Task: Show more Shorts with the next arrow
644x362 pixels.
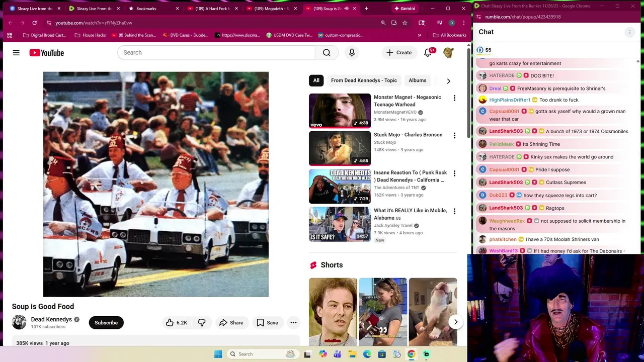Action: pyautogui.click(x=455, y=322)
